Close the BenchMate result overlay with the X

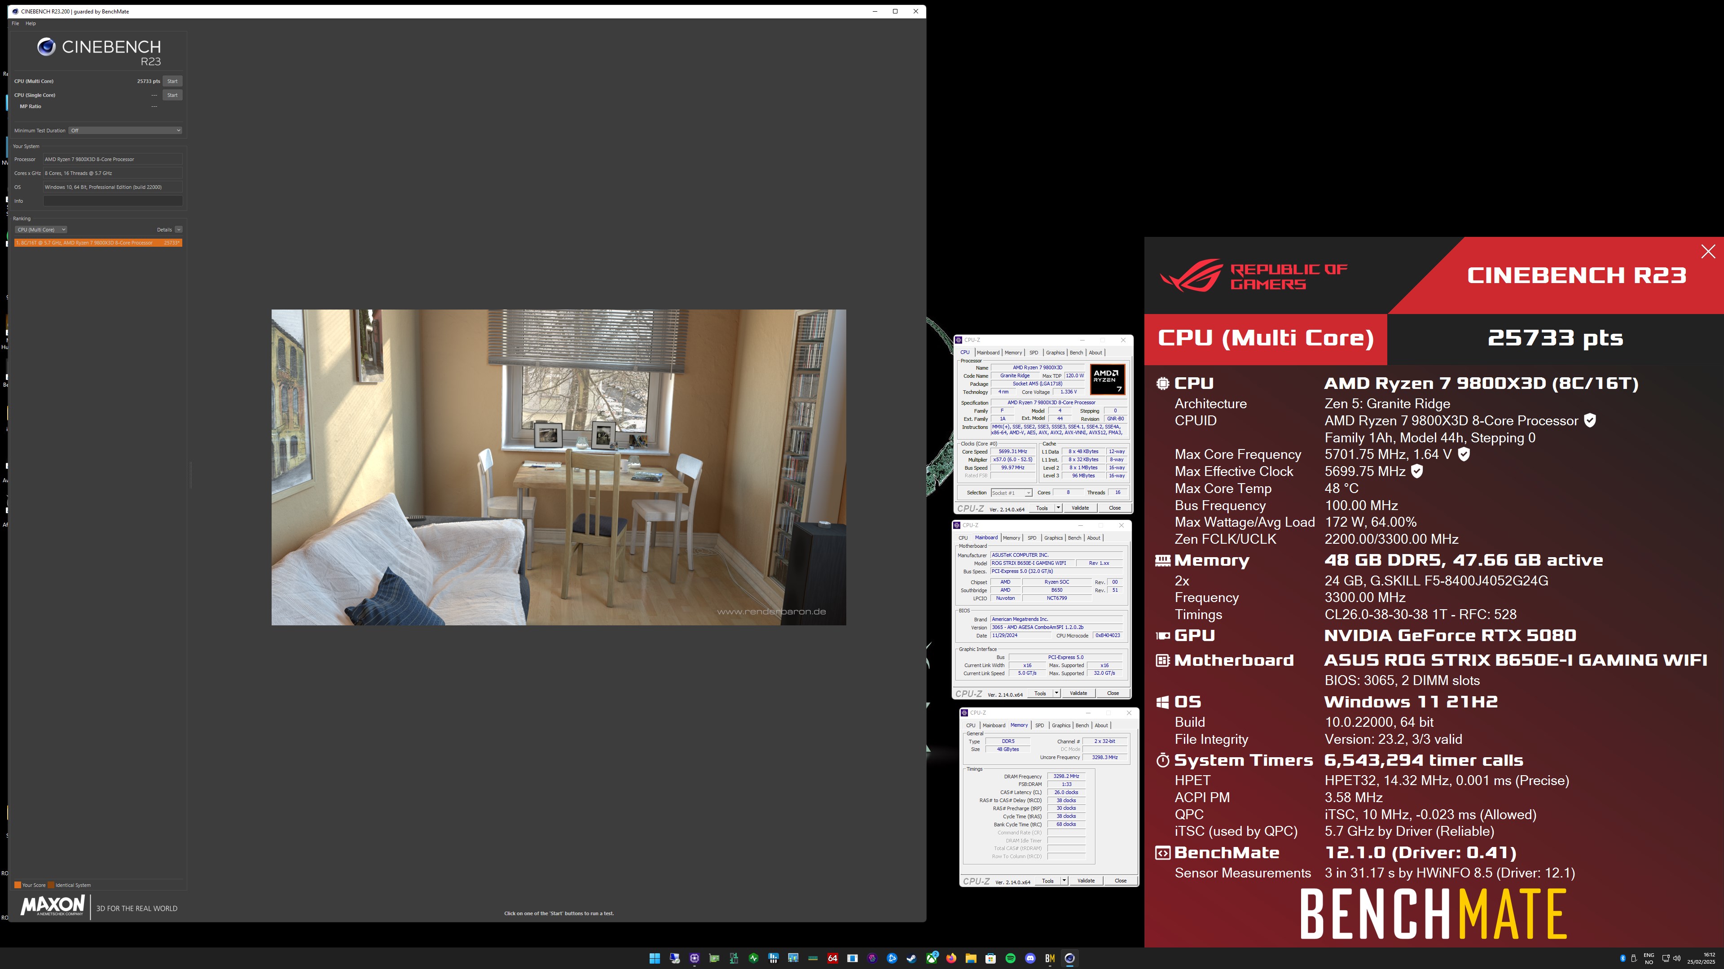1708,251
